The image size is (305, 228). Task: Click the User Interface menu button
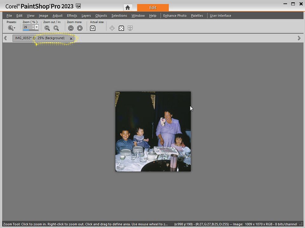point(220,15)
